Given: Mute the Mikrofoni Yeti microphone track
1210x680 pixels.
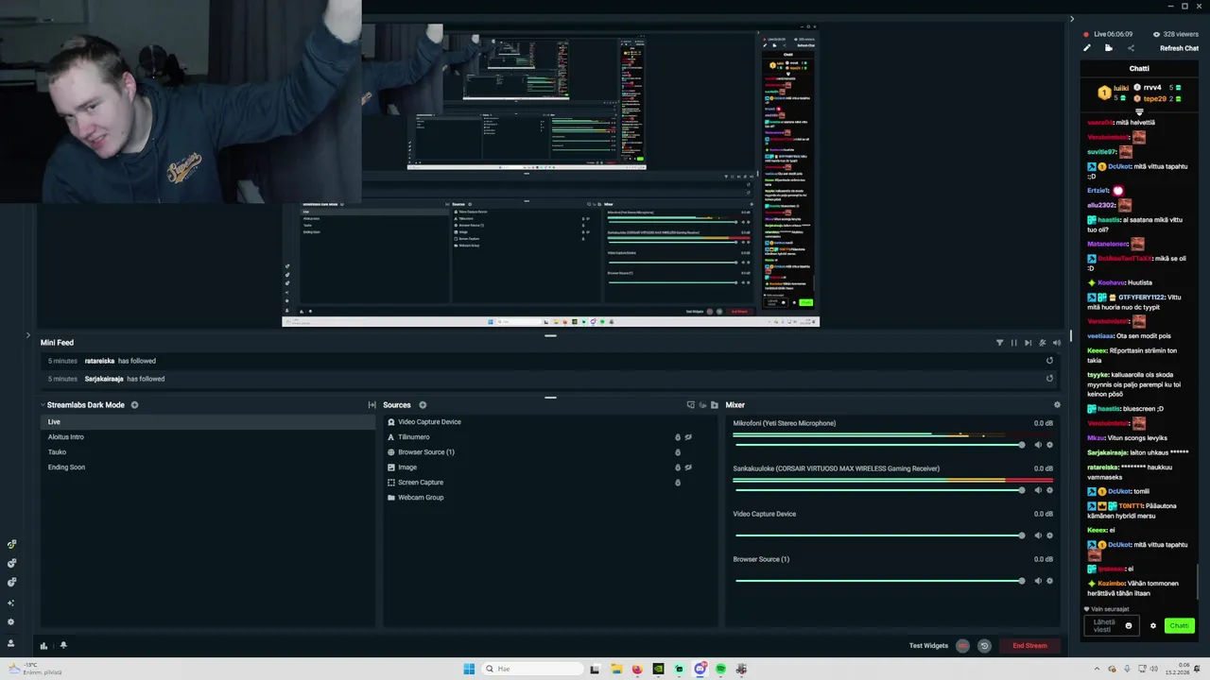Looking at the screenshot, I should pyautogui.click(x=1037, y=445).
